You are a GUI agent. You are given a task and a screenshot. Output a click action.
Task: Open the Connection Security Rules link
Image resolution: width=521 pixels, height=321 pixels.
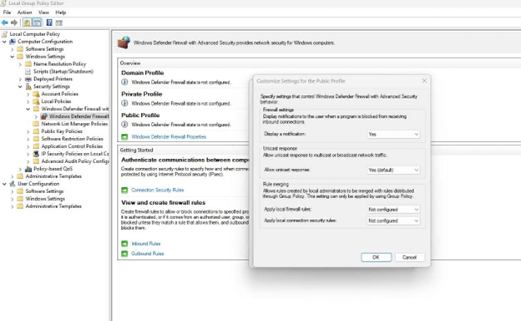[158, 191]
